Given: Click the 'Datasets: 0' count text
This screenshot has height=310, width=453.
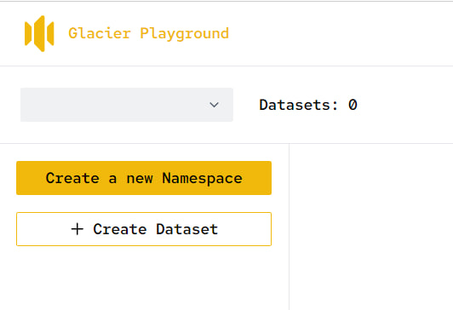Looking at the screenshot, I should (308, 105).
